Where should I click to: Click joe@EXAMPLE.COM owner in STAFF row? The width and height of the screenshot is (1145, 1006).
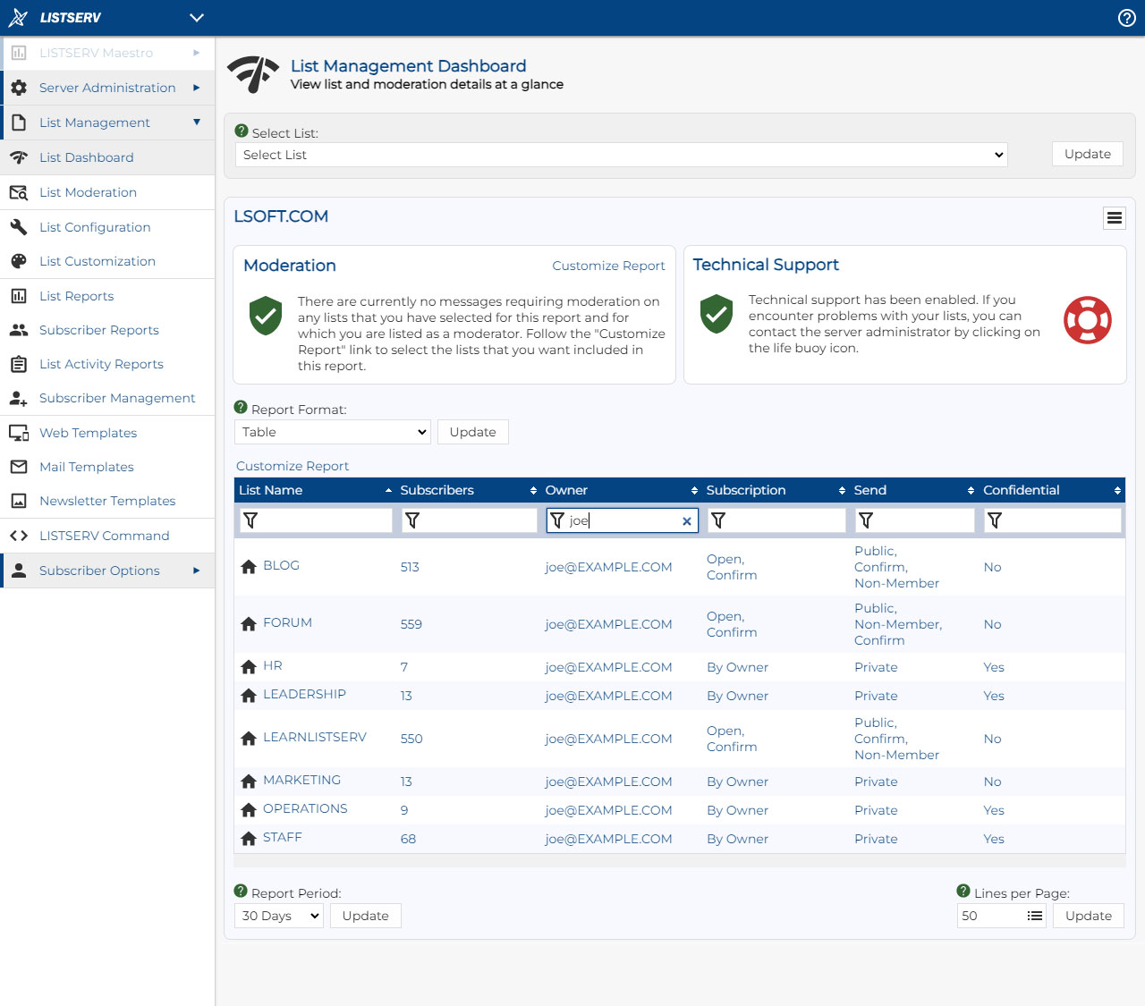tap(608, 839)
